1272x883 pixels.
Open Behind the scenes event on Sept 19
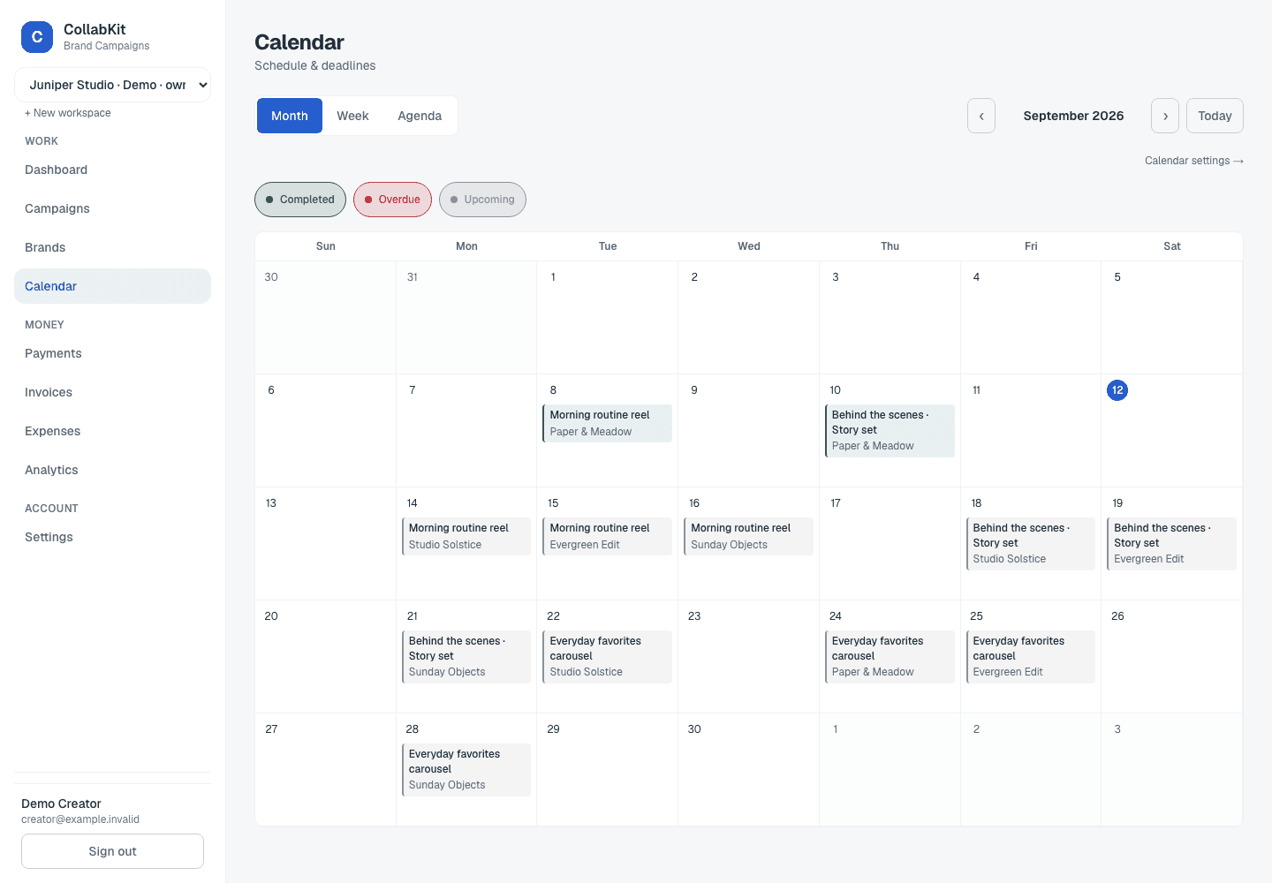tap(1171, 543)
